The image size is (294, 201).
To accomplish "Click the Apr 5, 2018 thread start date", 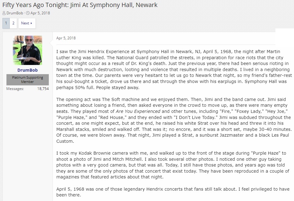I will point(40,13).
